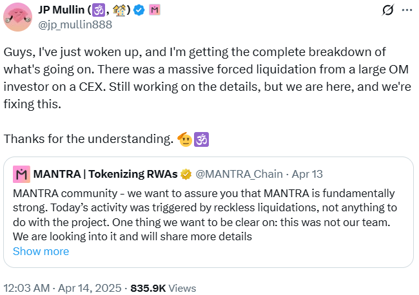Click the Om emoji after 'understanding'

point(200,138)
